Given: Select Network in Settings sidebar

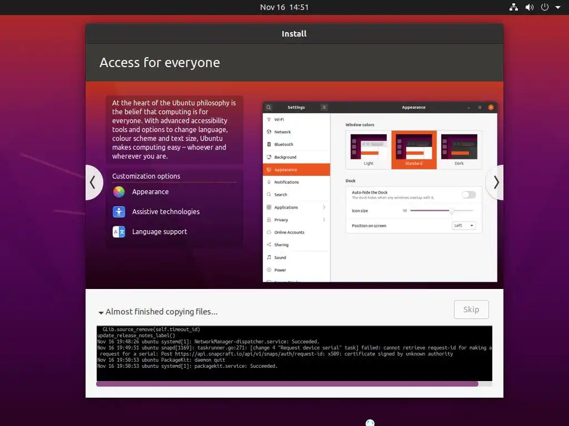Looking at the screenshot, I should (x=297, y=132).
